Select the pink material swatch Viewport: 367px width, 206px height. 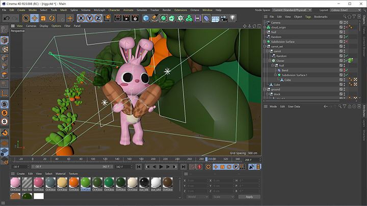(x=15, y=183)
